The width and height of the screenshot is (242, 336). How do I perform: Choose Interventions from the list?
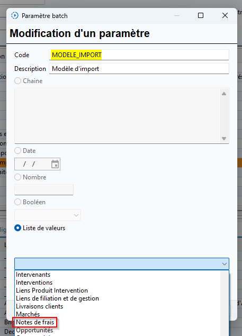click(x=34, y=283)
